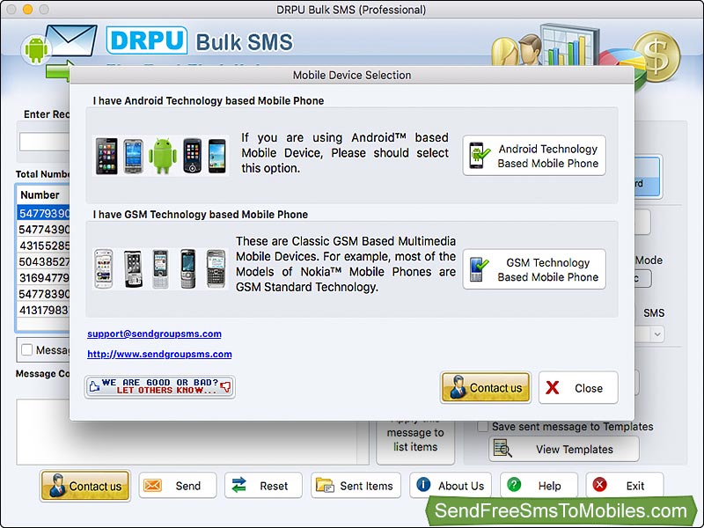
Task: Enable Save sent message to Templates checkbox
Action: point(482,427)
